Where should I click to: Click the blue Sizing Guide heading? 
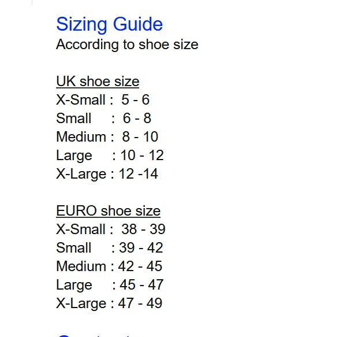tap(109, 24)
